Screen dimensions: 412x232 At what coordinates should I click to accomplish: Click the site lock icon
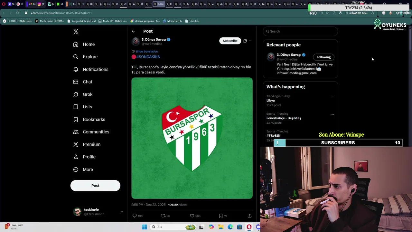(26, 13)
